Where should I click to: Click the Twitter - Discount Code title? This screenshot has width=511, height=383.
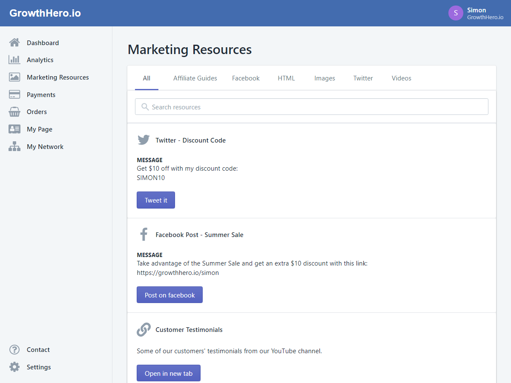coord(191,140)
